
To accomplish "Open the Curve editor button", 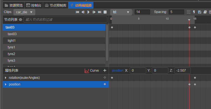I will point(92,71).
